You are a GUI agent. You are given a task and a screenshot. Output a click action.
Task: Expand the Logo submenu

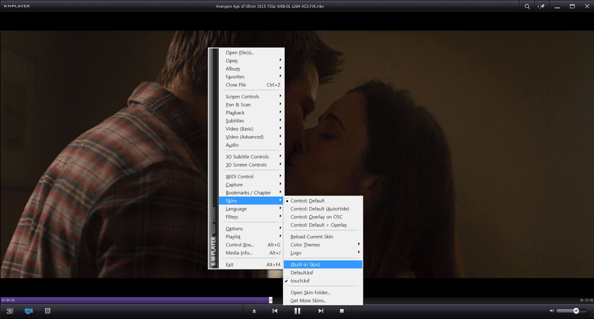pyautogui.click(x=323, y=253)
